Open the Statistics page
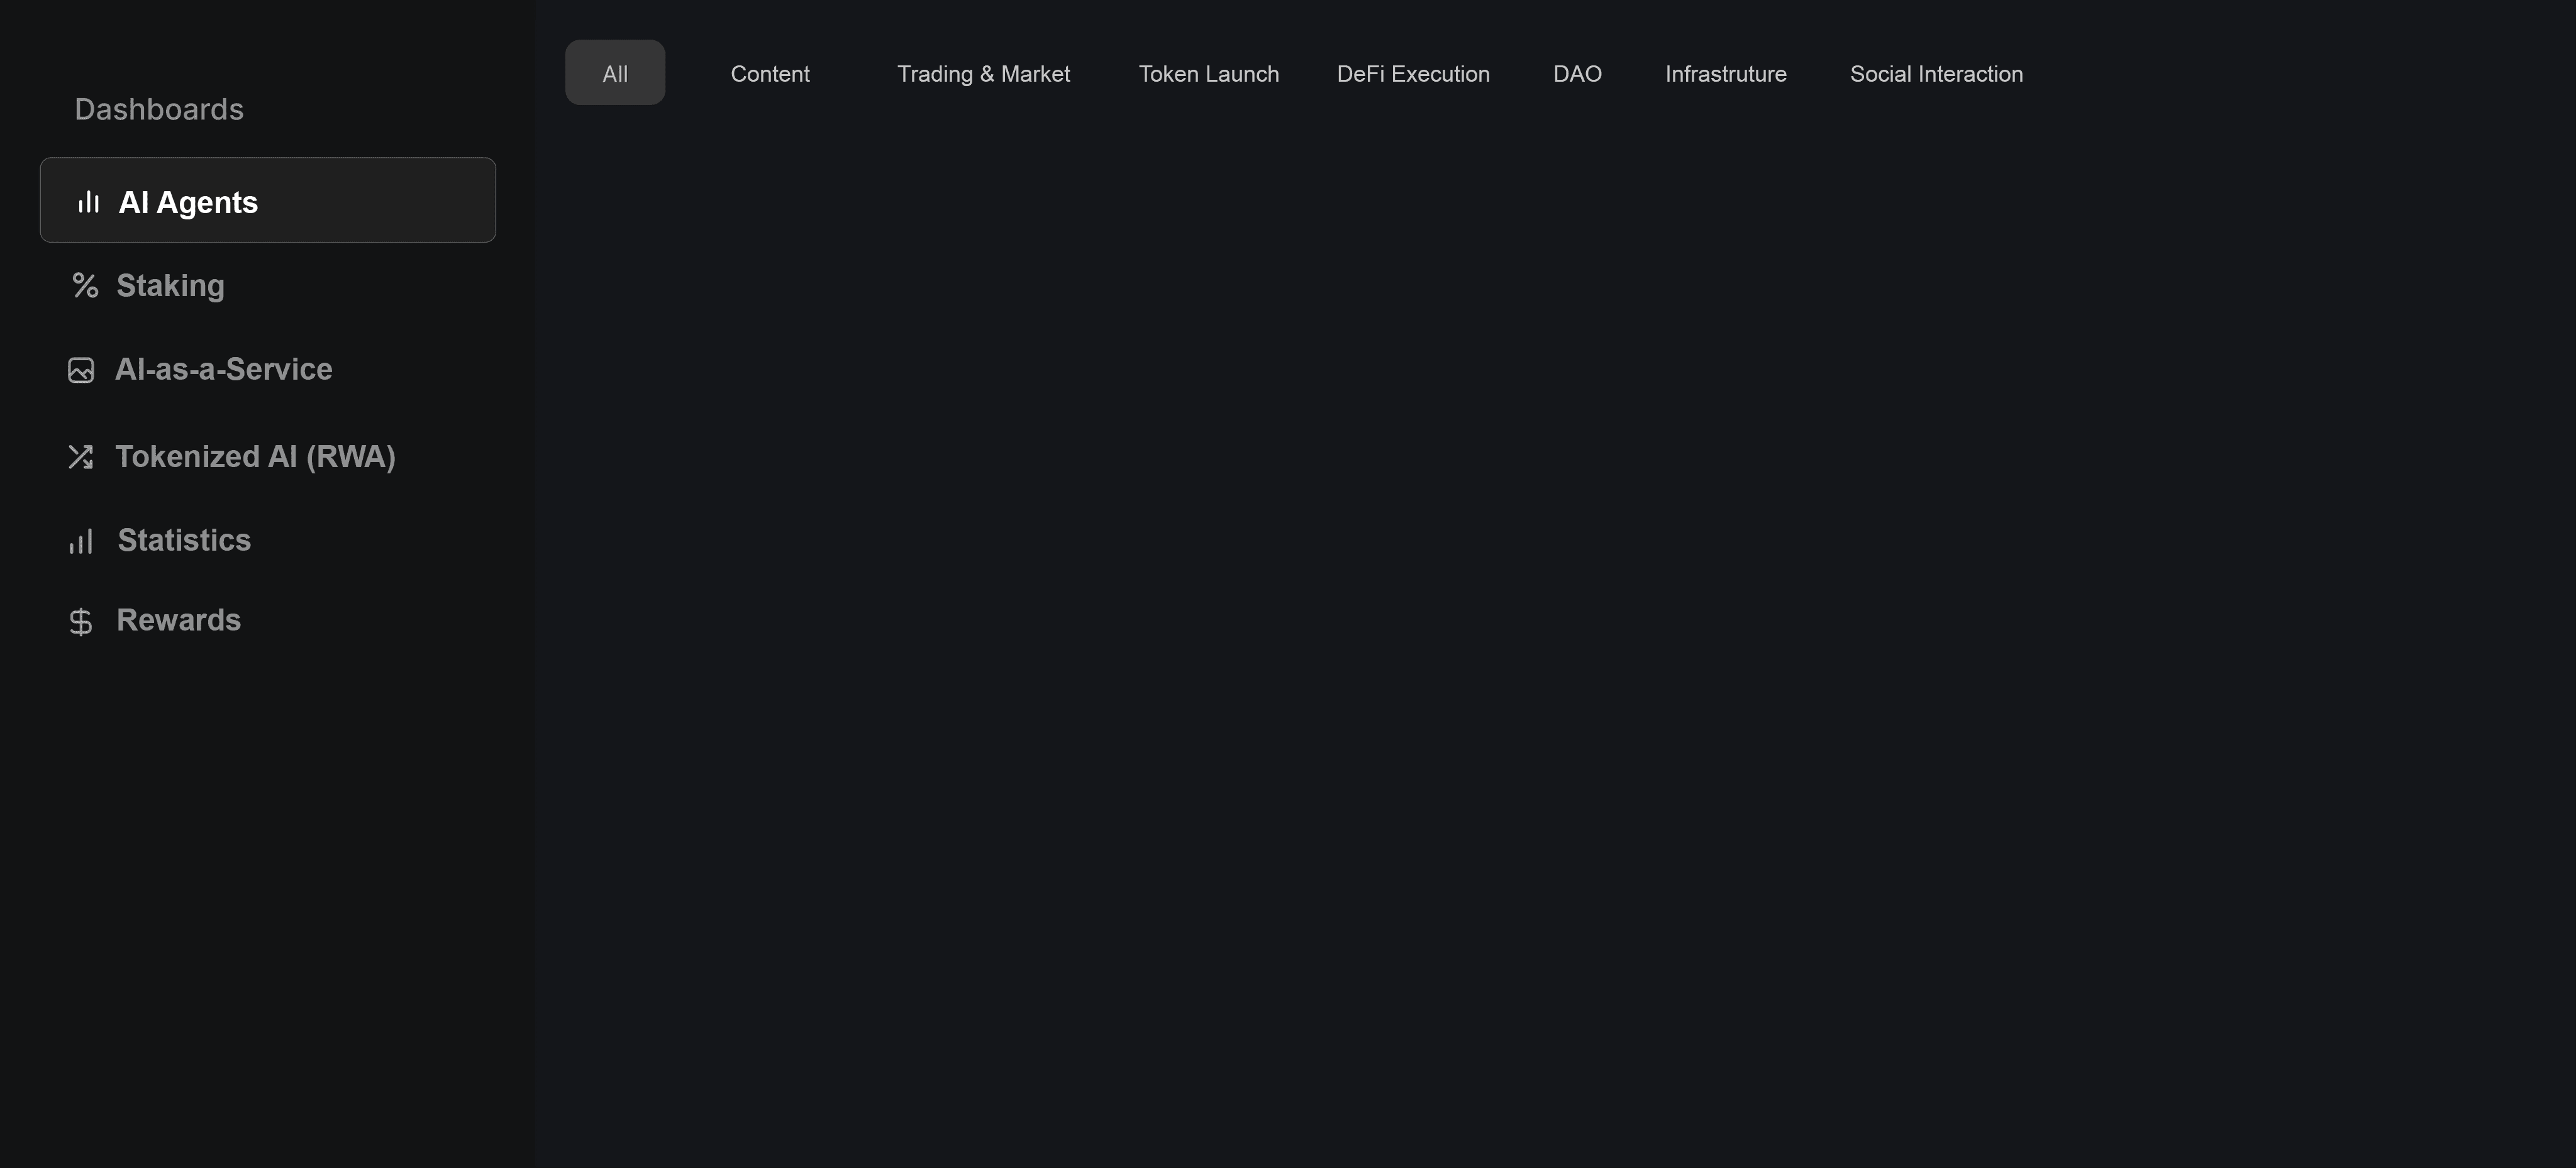Viewport: 2576px width, 1168px height. coord(184,541)
